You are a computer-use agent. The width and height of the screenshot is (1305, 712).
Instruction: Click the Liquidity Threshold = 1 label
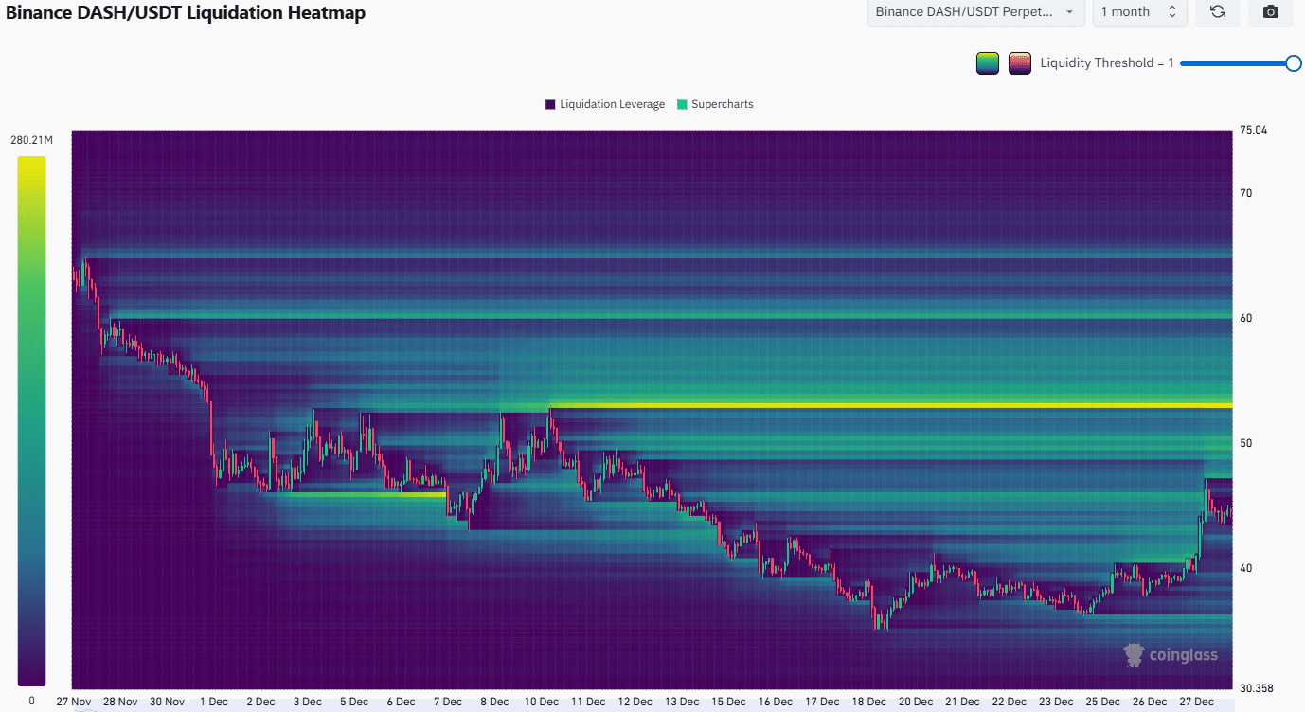pos(1106,63)
